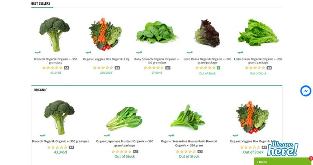The width and height of the screenshot is (313, 165).
Task: Click Japanese Mustard product photo
Action: coord(124,119)
